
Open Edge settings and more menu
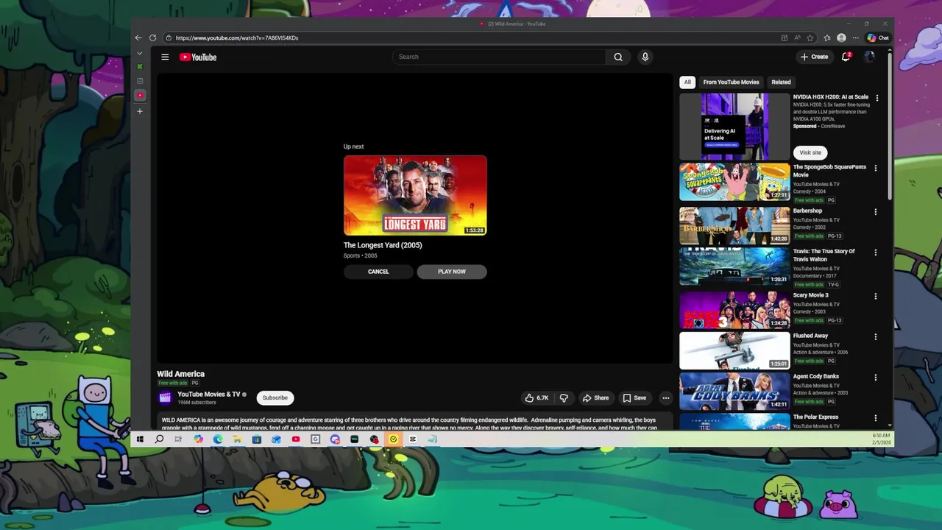click(855, 38)
